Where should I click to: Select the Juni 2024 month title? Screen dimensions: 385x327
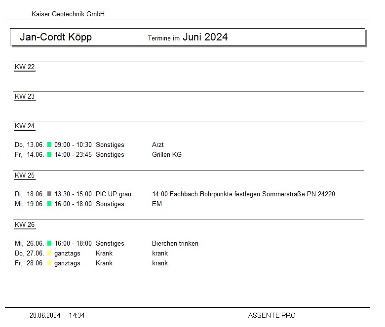point(205,37)
